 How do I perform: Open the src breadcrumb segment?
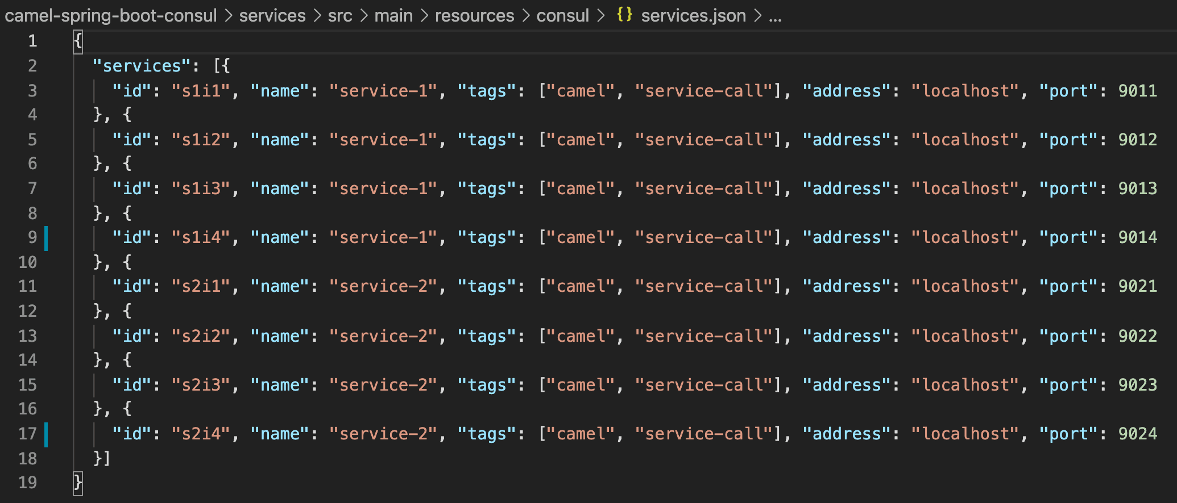pos(339,15)
